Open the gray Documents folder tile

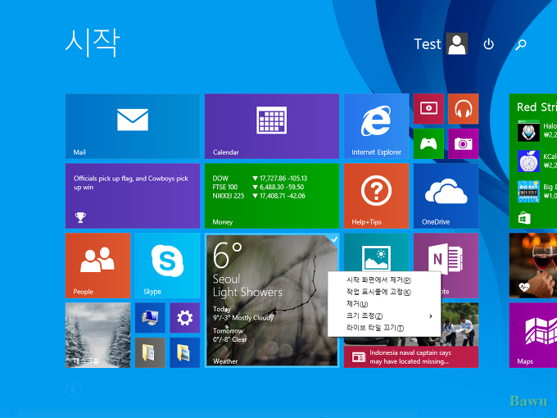150,352
